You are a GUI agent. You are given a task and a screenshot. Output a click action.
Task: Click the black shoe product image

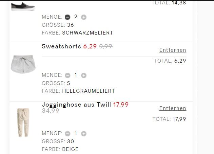tap(23, 6)
